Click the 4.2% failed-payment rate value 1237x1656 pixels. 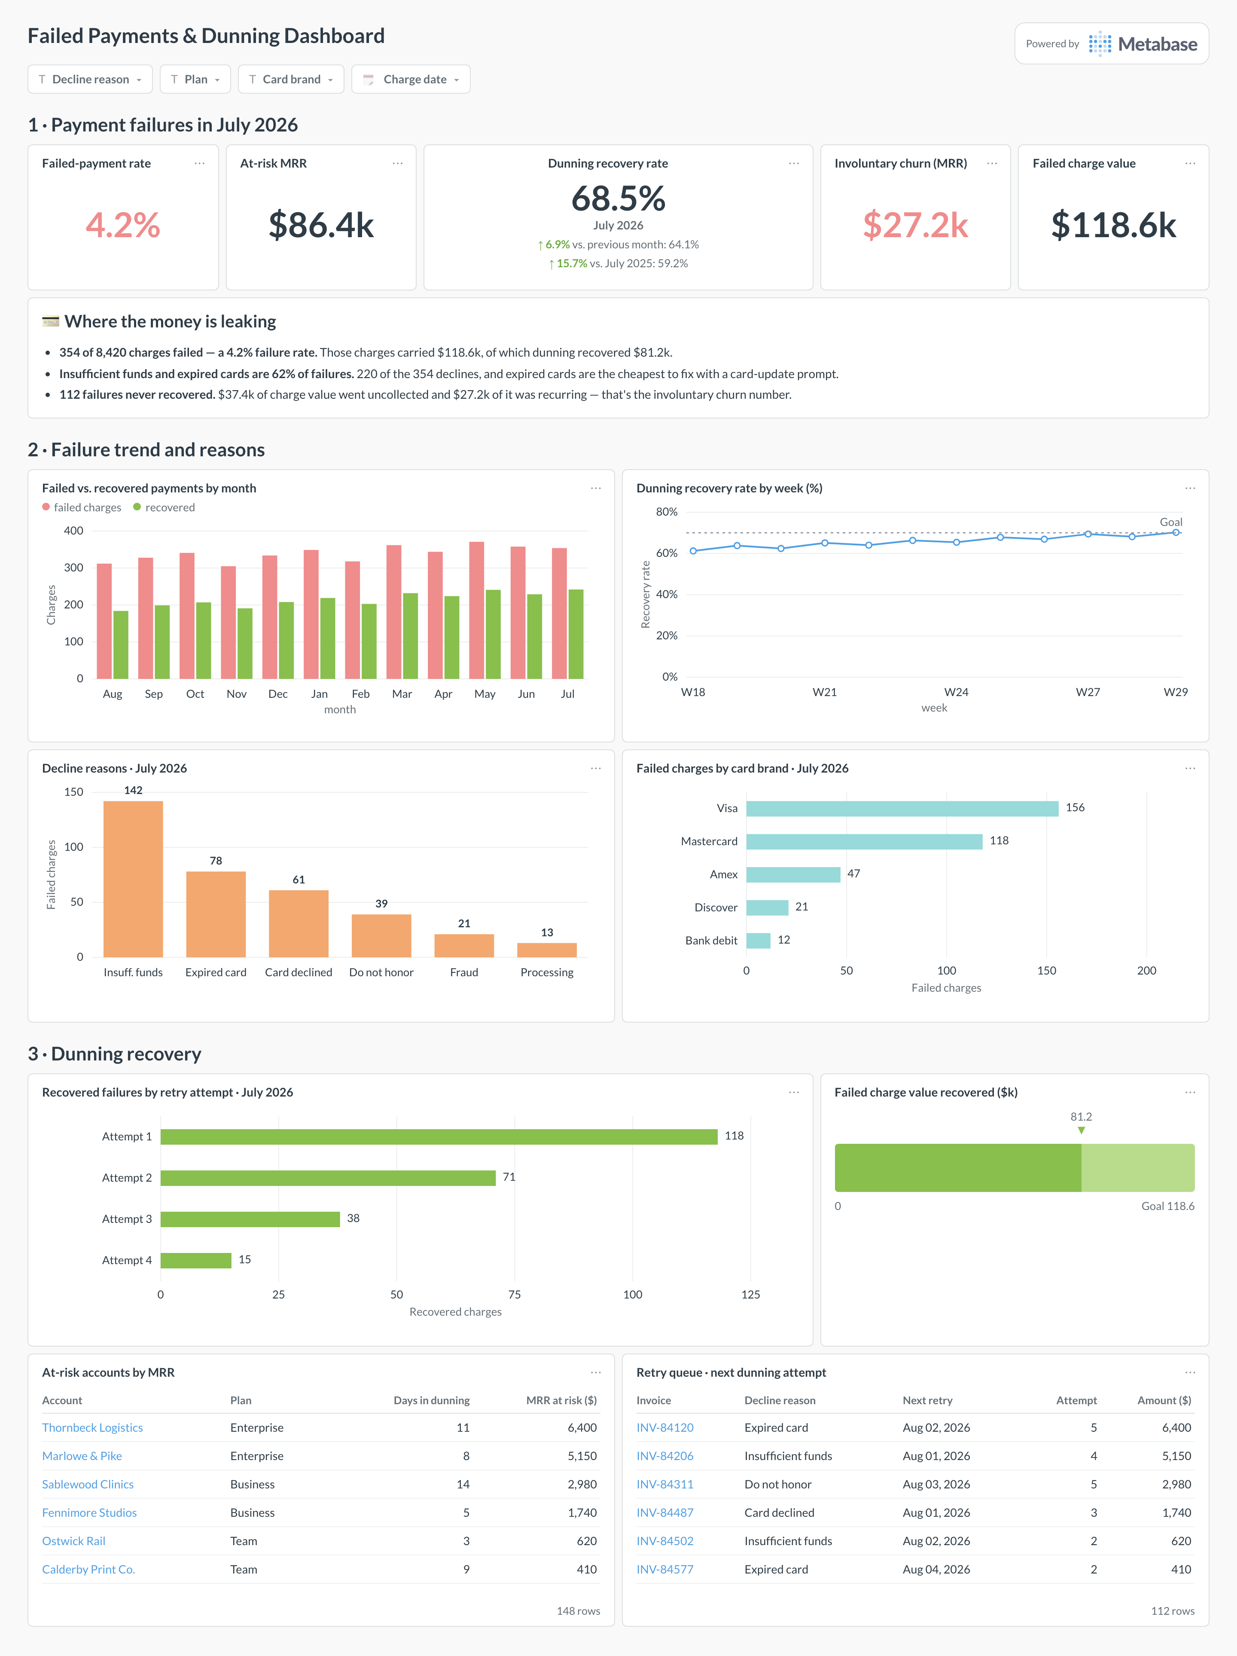click(123, 225)
